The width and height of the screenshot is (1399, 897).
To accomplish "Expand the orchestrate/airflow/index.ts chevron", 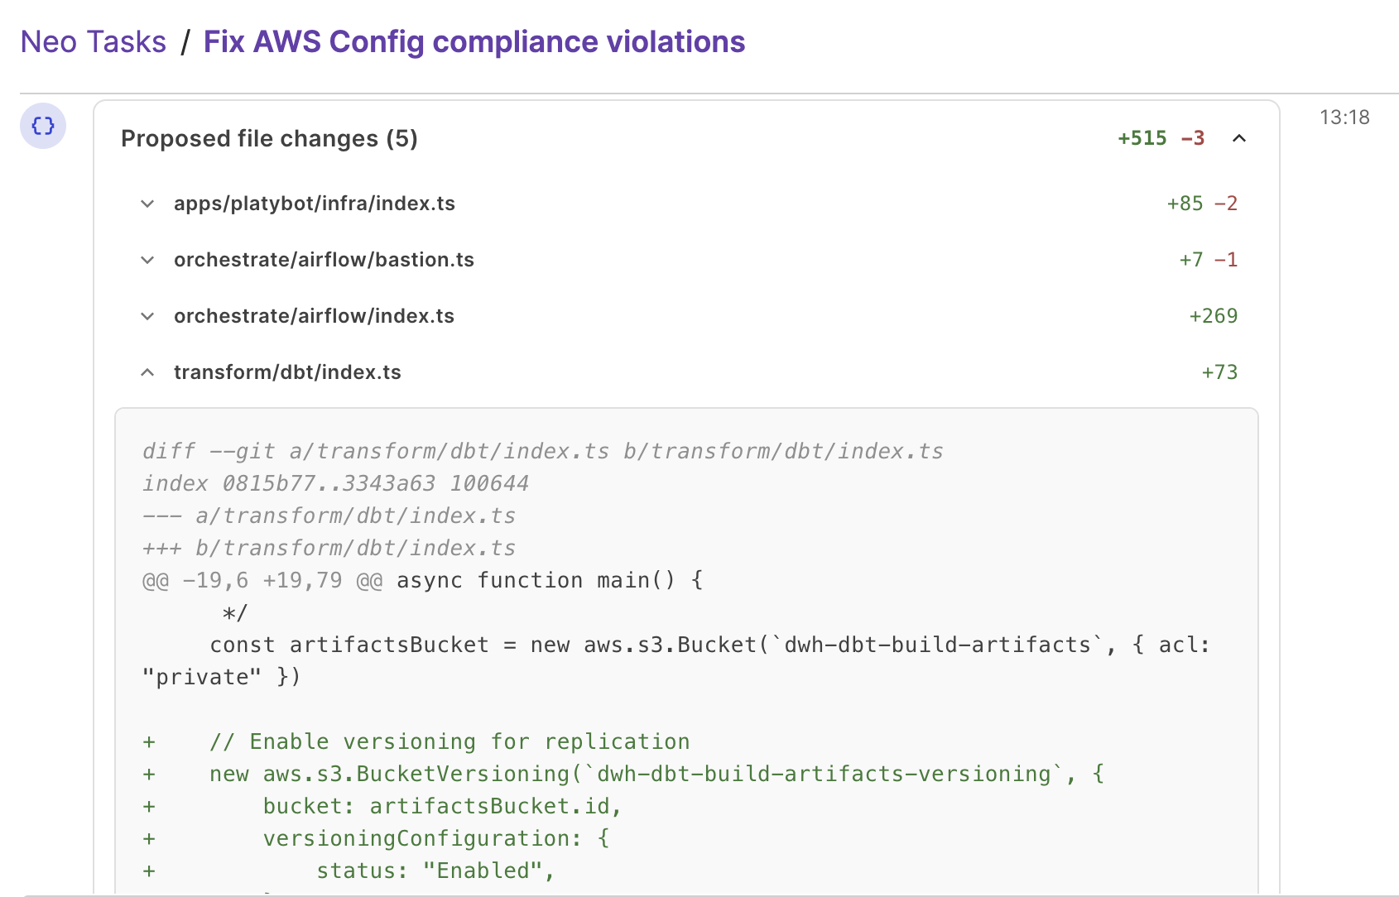I will 147,316.
